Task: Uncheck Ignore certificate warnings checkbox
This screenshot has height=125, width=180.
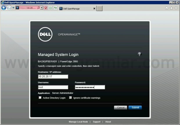Action: (70, 98)
